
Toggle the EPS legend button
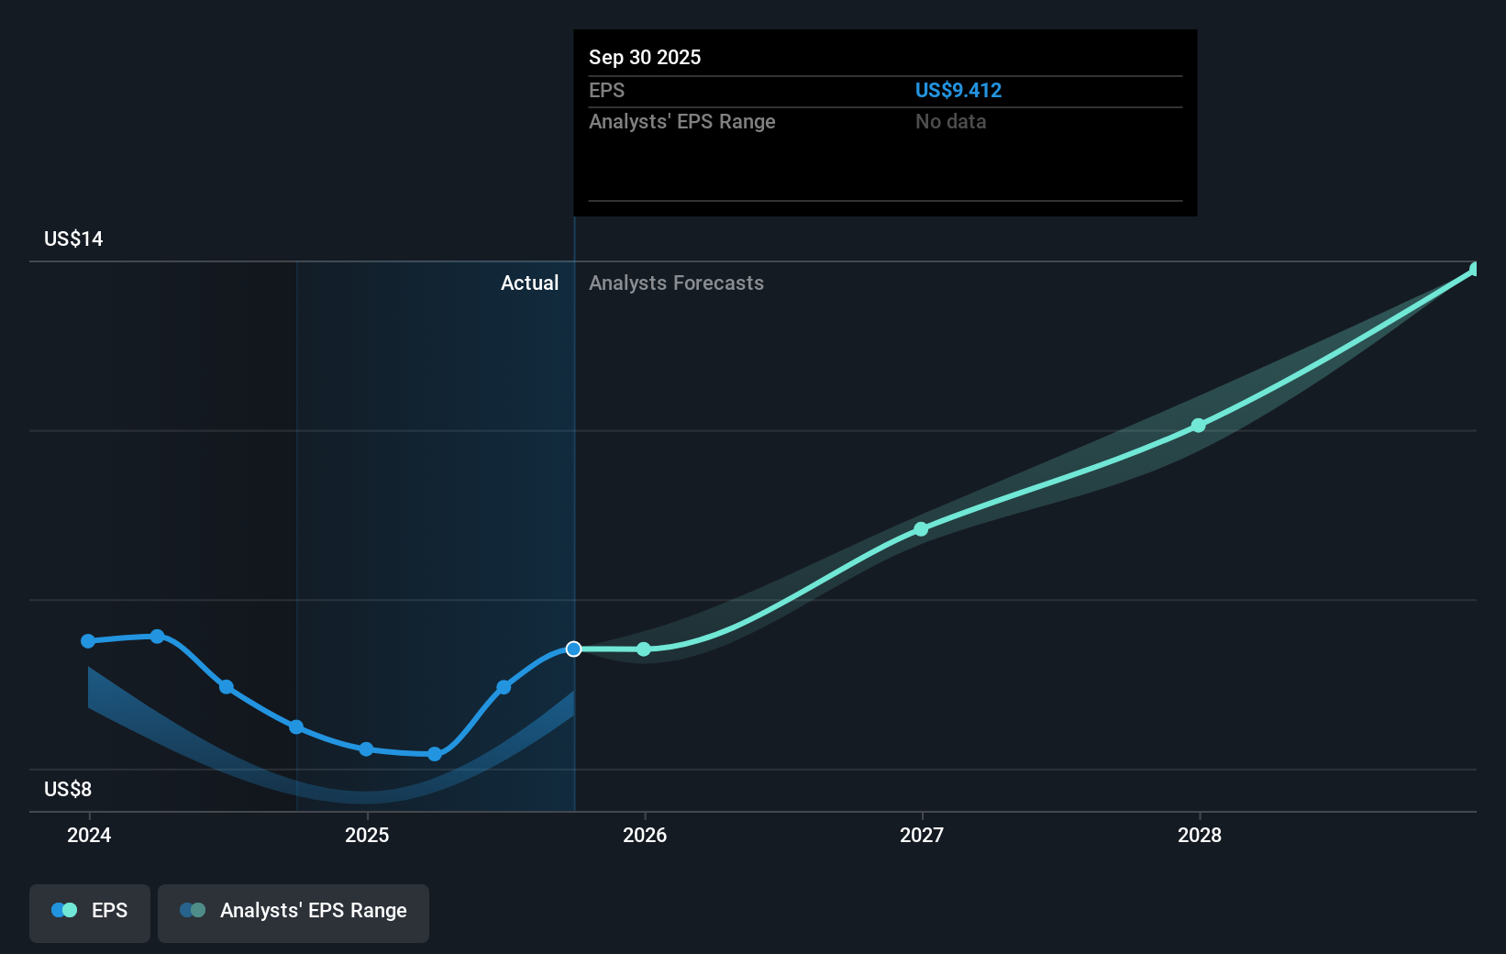point(90,913)
